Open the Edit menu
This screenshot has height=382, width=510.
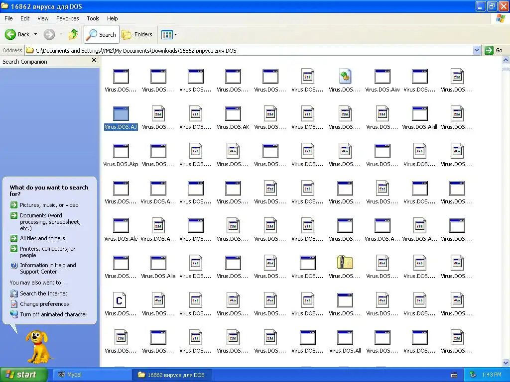[25, 18]
